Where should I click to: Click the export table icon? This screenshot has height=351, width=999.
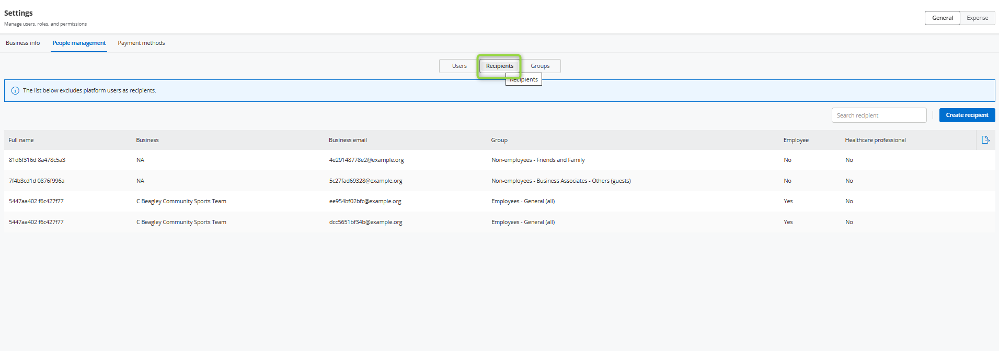click(985, 140)
